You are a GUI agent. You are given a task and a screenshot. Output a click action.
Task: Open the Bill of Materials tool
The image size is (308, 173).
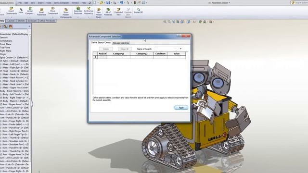tap(108, 12)
